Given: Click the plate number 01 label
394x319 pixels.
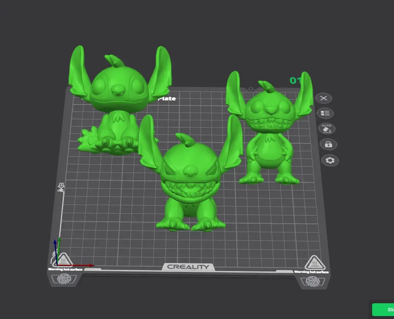Looking at the screenshot, I should (x=295, y=80).
